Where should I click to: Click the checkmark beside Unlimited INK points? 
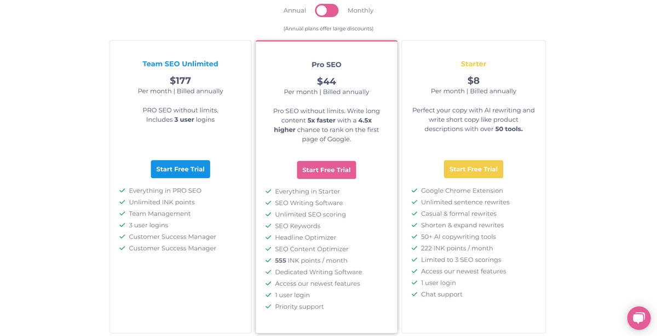point(122,202)
